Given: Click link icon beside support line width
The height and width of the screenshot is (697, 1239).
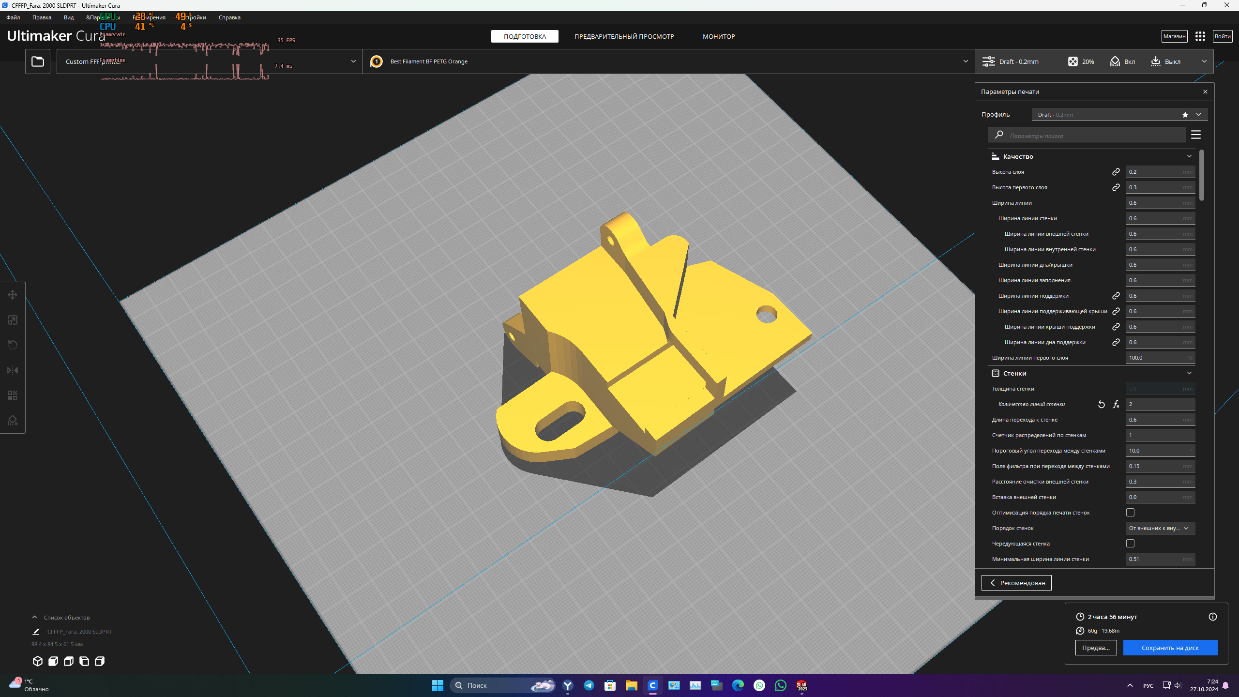Looking at the screenshot, I should [1116, 296].
